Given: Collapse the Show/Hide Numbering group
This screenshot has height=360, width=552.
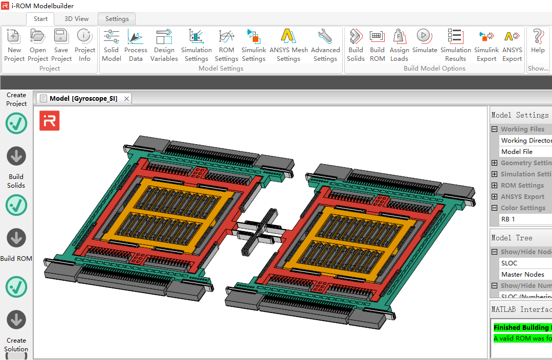Looking at the screenshot, I should (x=494, y=286).
